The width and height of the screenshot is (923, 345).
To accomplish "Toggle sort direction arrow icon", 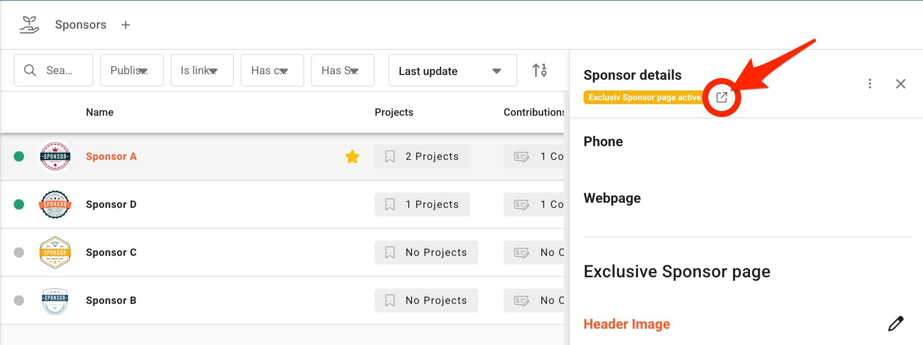I will pos(539,70).
